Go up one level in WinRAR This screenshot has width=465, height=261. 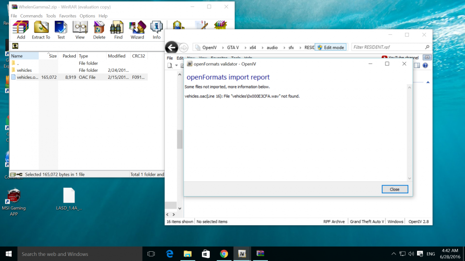point(15,46)
